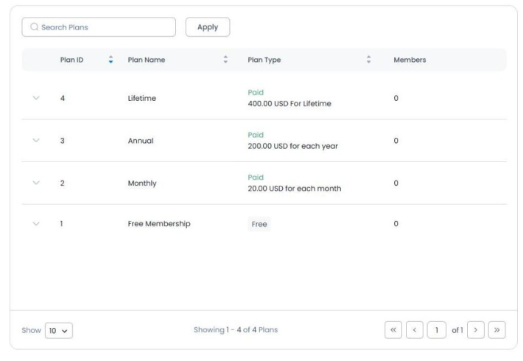523x361 pixels.
Task: Click Plan ID 4 cell
Action: pyautogui.click(x=63, y=98)
